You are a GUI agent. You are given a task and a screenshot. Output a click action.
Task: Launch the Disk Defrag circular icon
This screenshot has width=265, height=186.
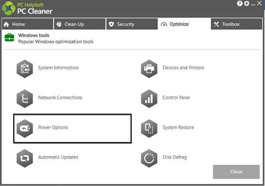tap(149, 158)
